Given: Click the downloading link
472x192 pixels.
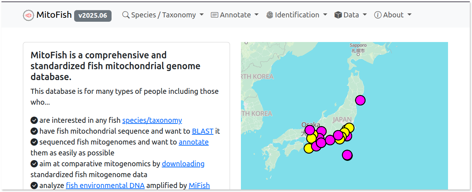Looking at the screenshot, I should [183, 164].
